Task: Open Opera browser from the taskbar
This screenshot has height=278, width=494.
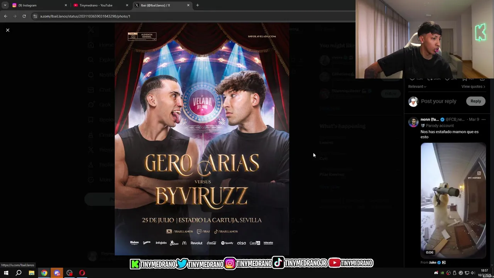Action: click(x=82, y=273)
